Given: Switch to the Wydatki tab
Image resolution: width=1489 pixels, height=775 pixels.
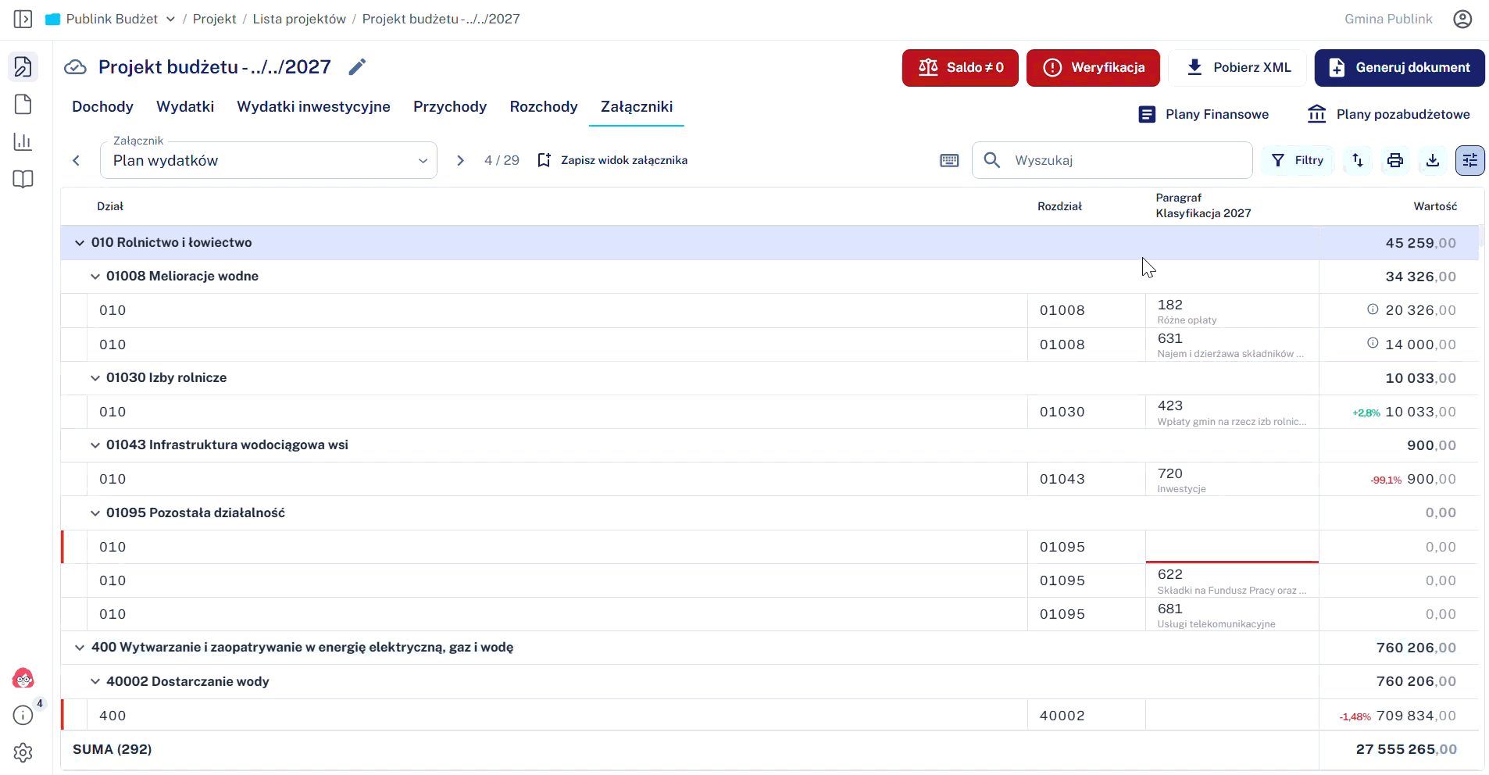Looking at the screenshot, I should (185, 106).
